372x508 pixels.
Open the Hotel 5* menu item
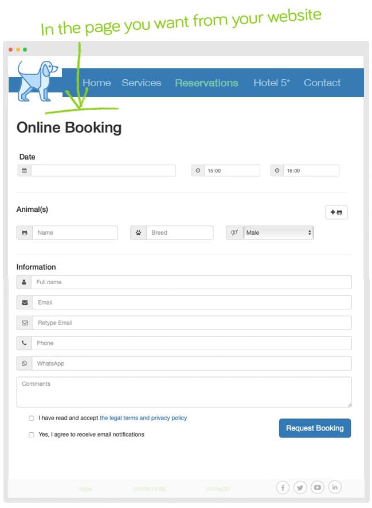(x=272, y=83)
